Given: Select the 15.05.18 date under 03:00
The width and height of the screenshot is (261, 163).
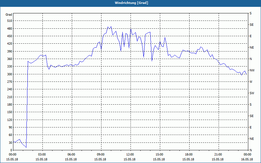Looking at the screenshot, I should [x=41, y=159].
